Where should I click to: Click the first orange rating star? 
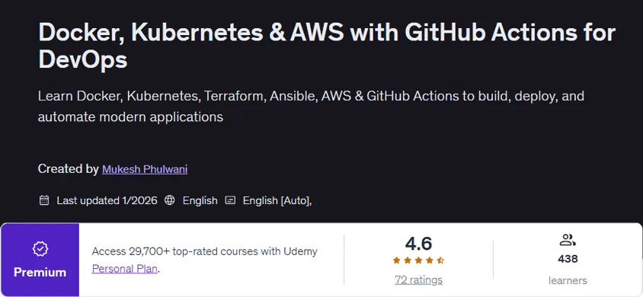pos(397,260)
